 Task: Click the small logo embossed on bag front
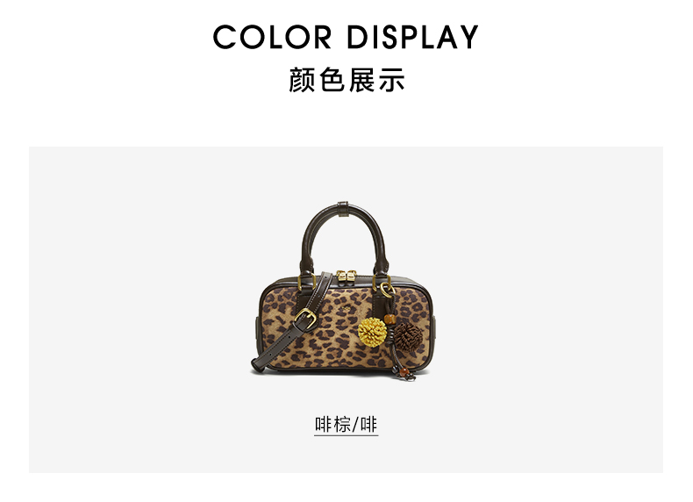click(346, 305)
